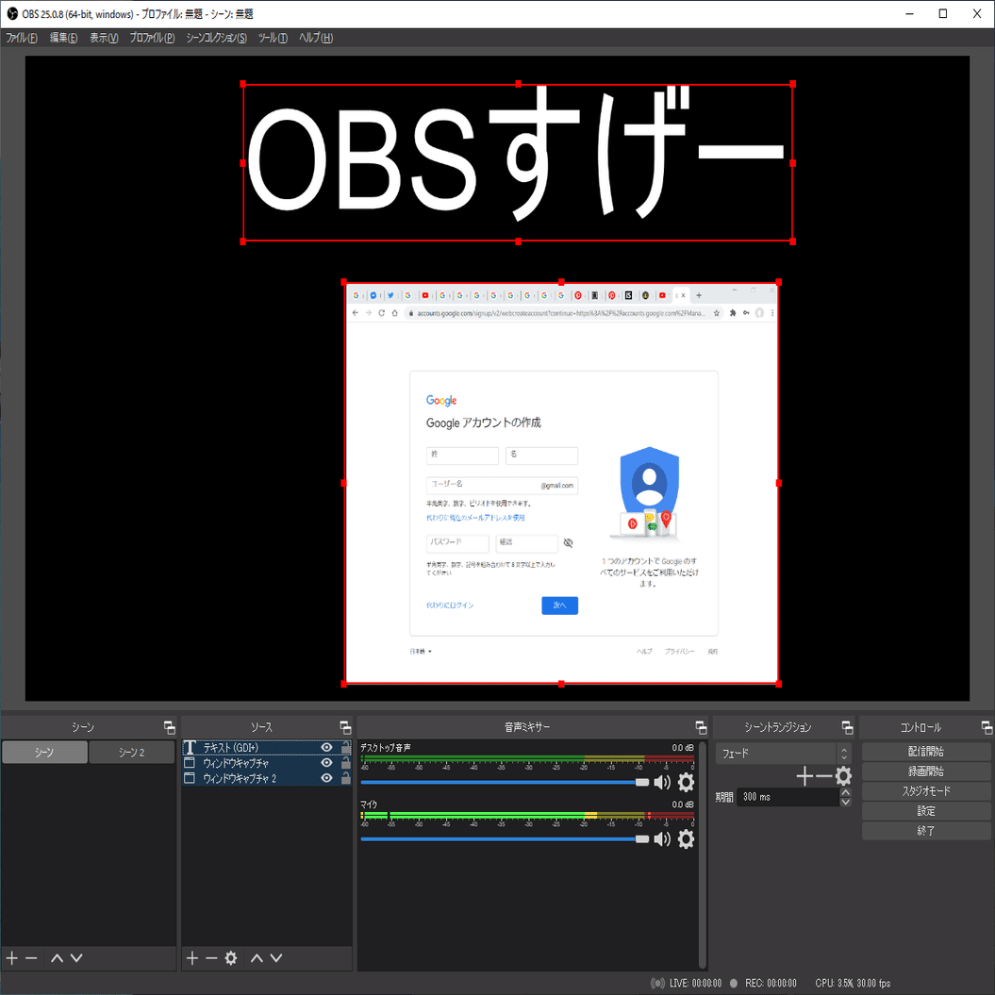
Task: Open the フェード transition dropdown
Action: (x=783, y=754)
